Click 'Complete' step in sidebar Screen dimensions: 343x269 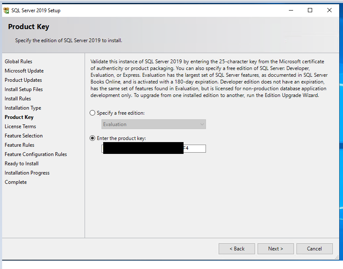click(x=16, y=182)
